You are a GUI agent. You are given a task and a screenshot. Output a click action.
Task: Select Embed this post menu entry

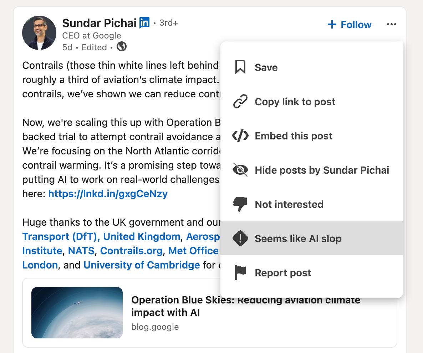[x=312, y=135]
